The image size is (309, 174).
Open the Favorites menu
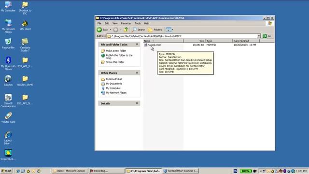tap(126, 23)
